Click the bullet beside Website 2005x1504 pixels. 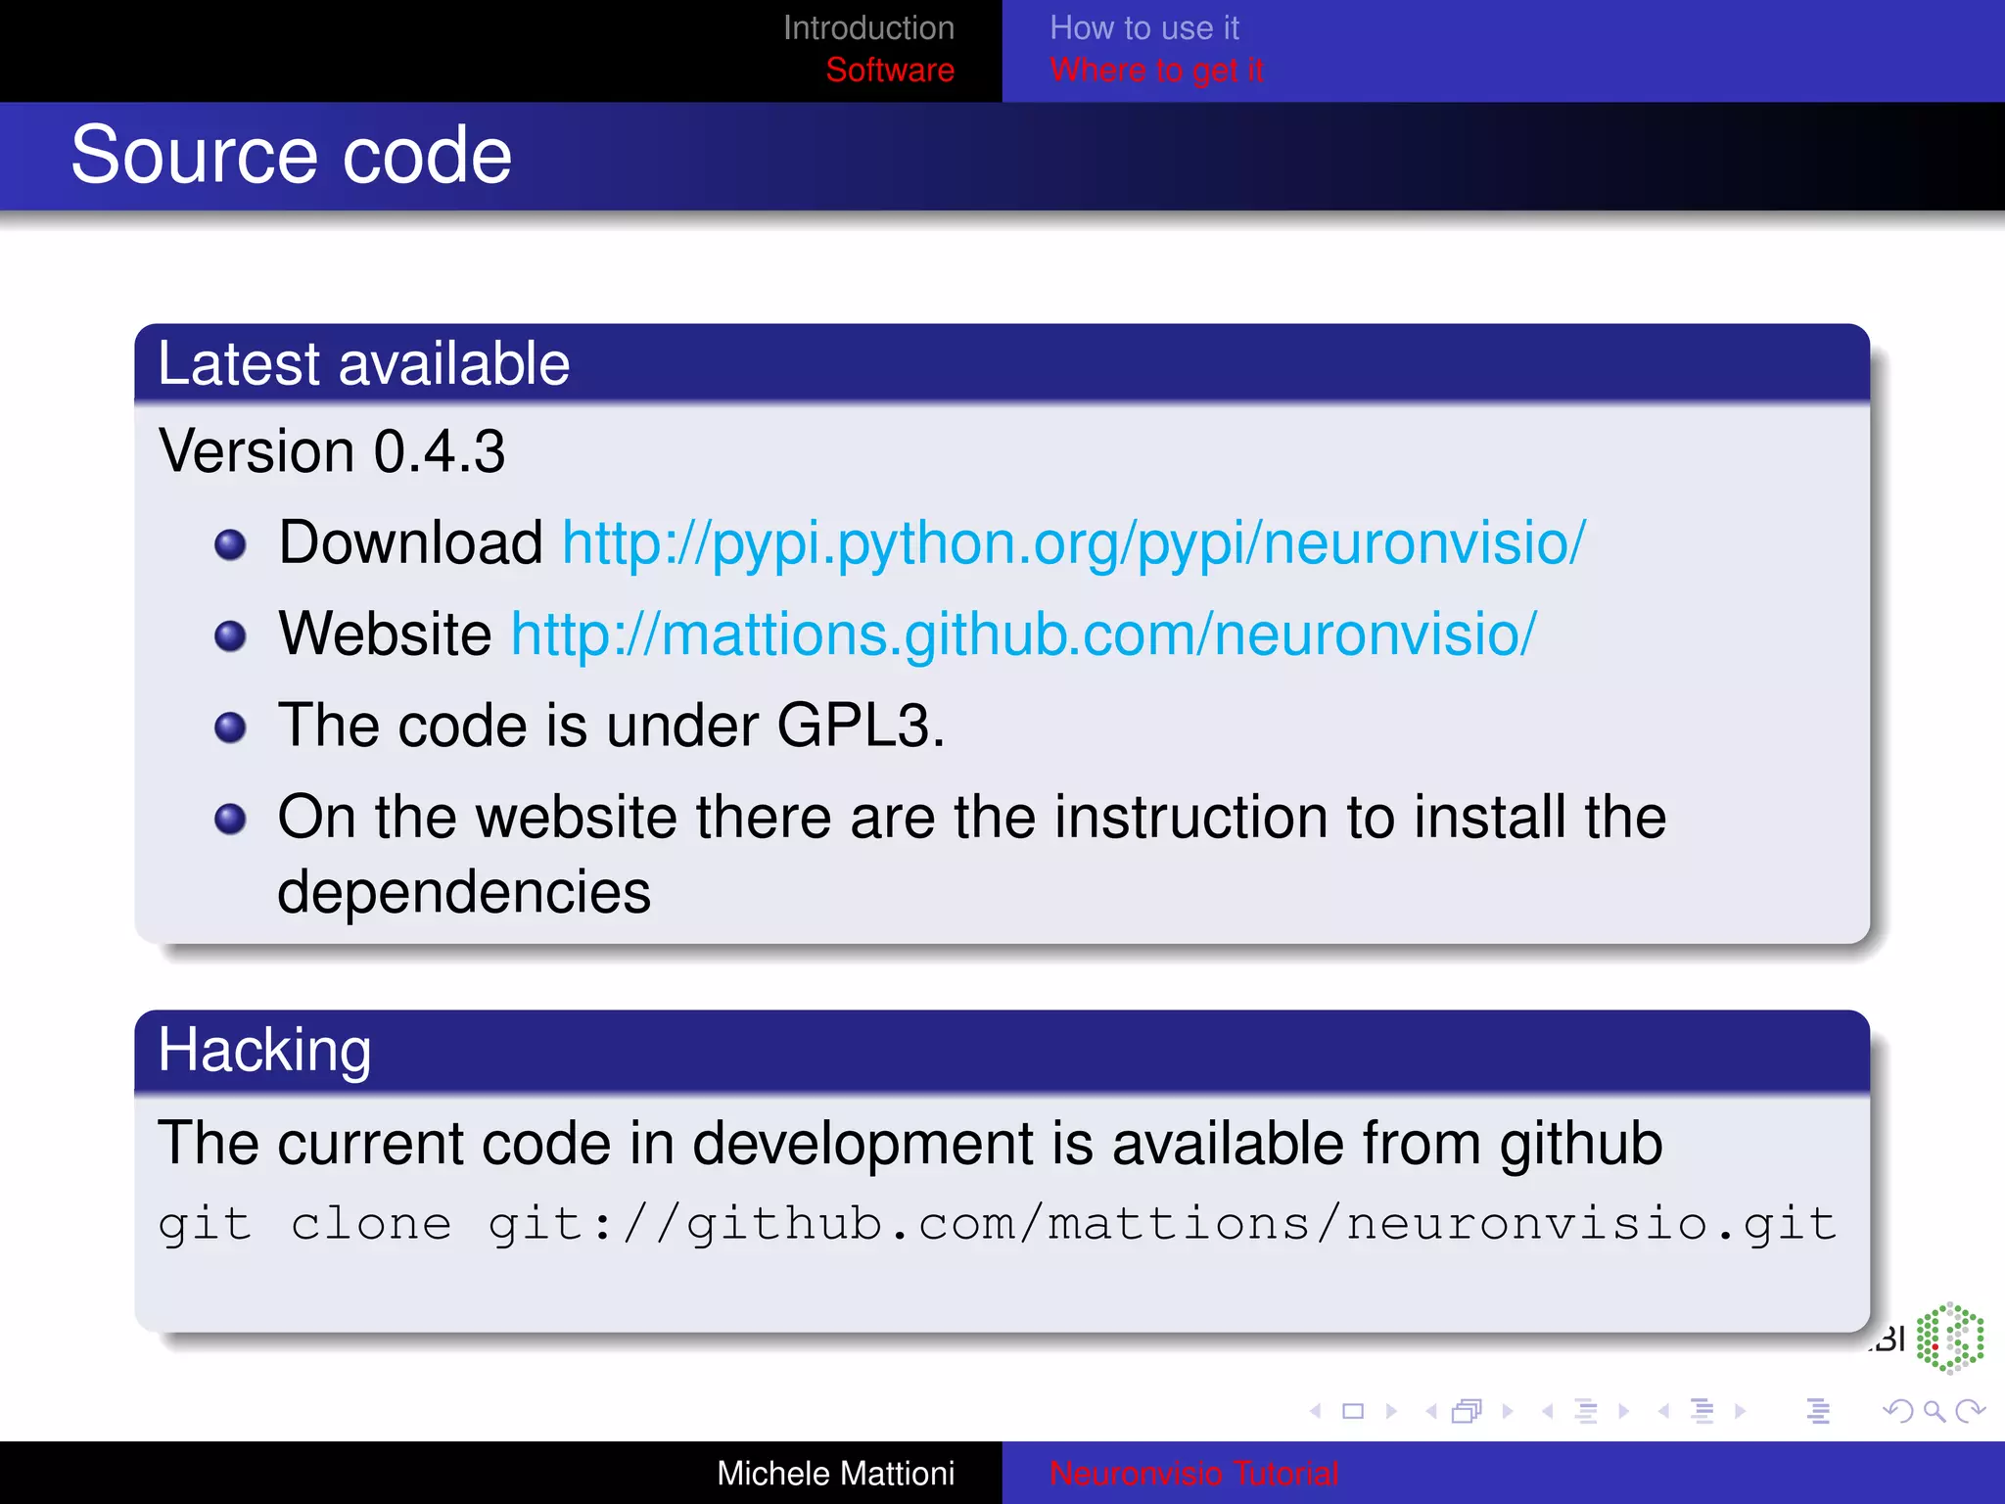[230, 635]
